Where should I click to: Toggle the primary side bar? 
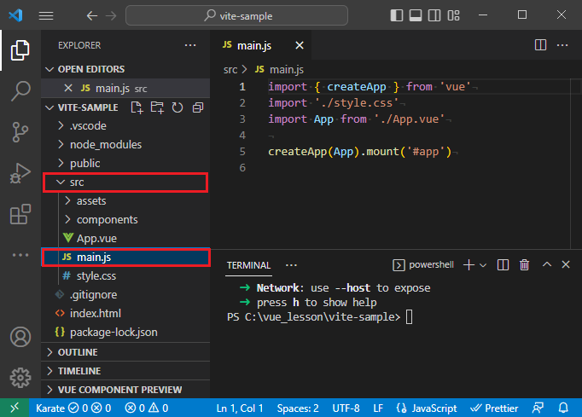point(397,15)
